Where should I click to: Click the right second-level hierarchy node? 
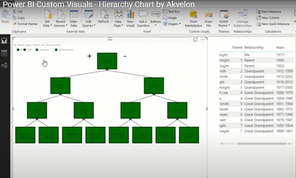154,86
